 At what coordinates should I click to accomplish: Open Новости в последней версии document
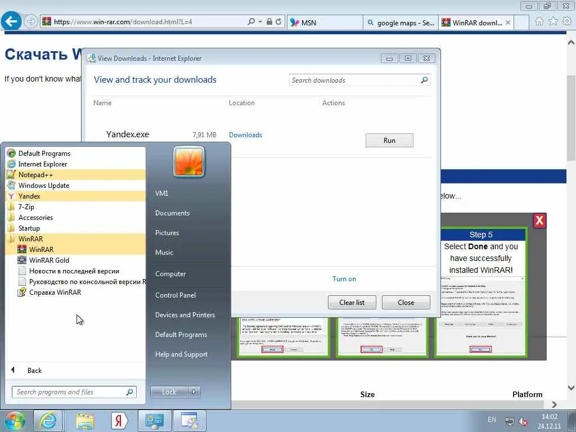click(x=76, y=271)
